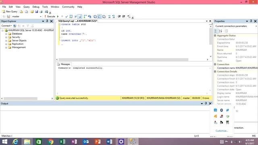Image resolution: width=258 pixels, height=145 pixels.
Task: Click the Customize link in tray popup
Action: coord(222,130)
